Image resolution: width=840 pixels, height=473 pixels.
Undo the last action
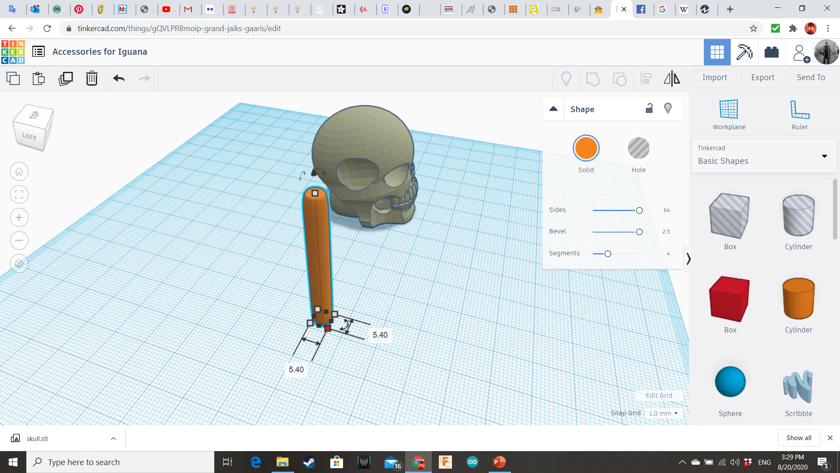[x=119, y=78]
